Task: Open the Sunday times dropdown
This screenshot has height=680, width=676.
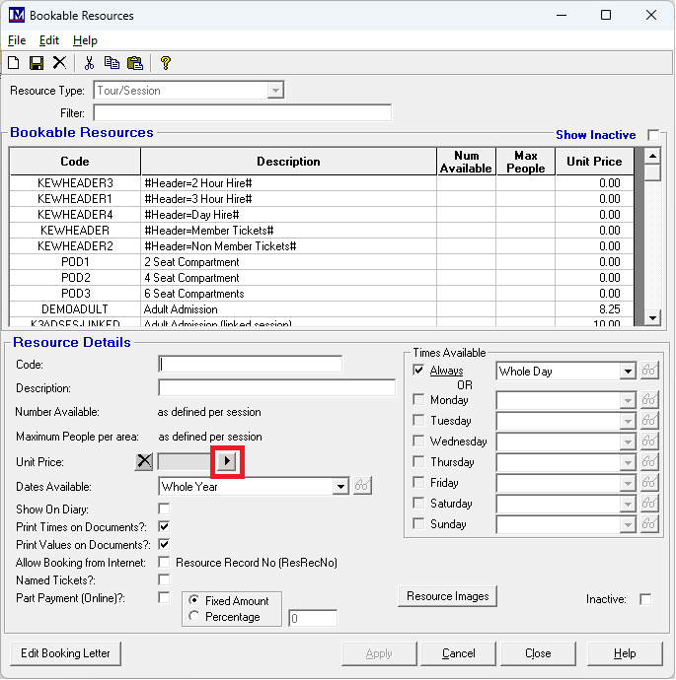Action: pyautogui.click(x=628, y=524)
